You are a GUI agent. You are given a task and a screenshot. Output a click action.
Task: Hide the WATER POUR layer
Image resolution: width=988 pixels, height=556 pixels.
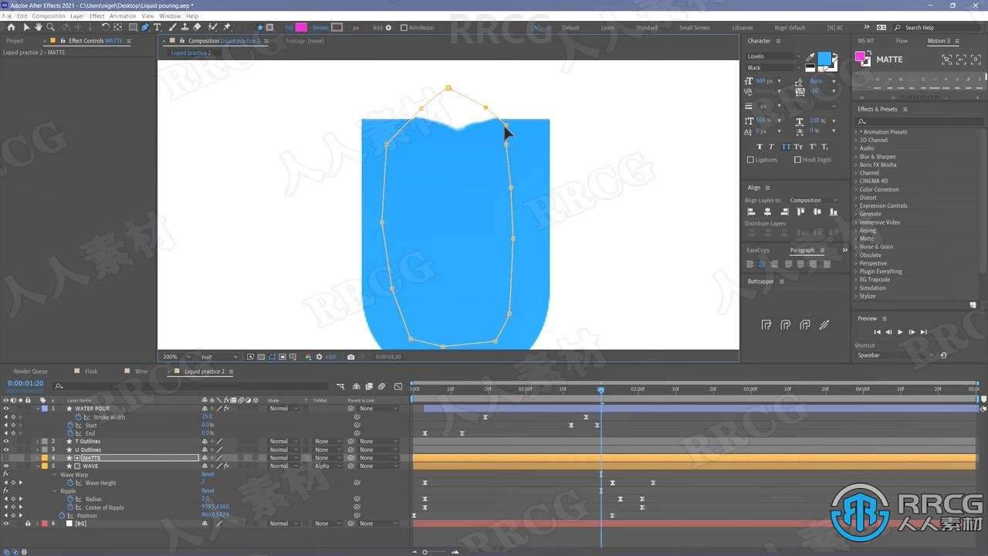point(6,409)
